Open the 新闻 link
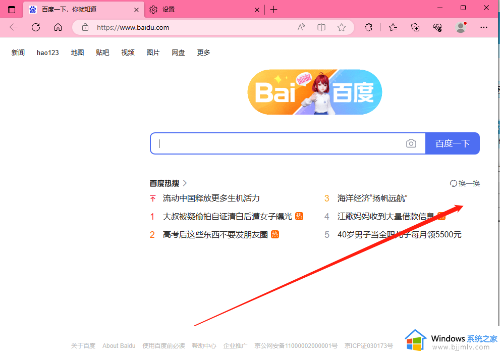The height and width of the screenshot is (354, 500). (x=18, y=53)
